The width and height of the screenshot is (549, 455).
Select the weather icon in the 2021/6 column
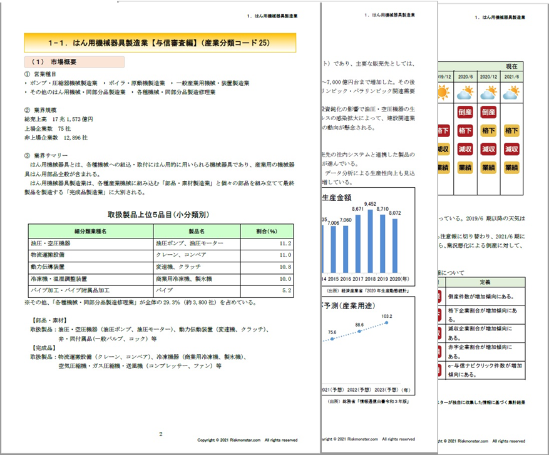click(x=511, y=93)
